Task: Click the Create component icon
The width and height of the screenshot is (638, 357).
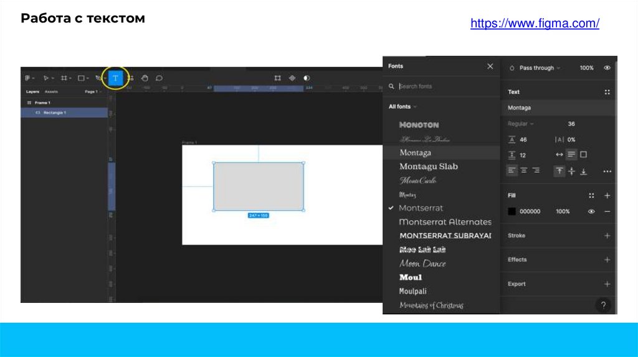Action: coord(292,78)
